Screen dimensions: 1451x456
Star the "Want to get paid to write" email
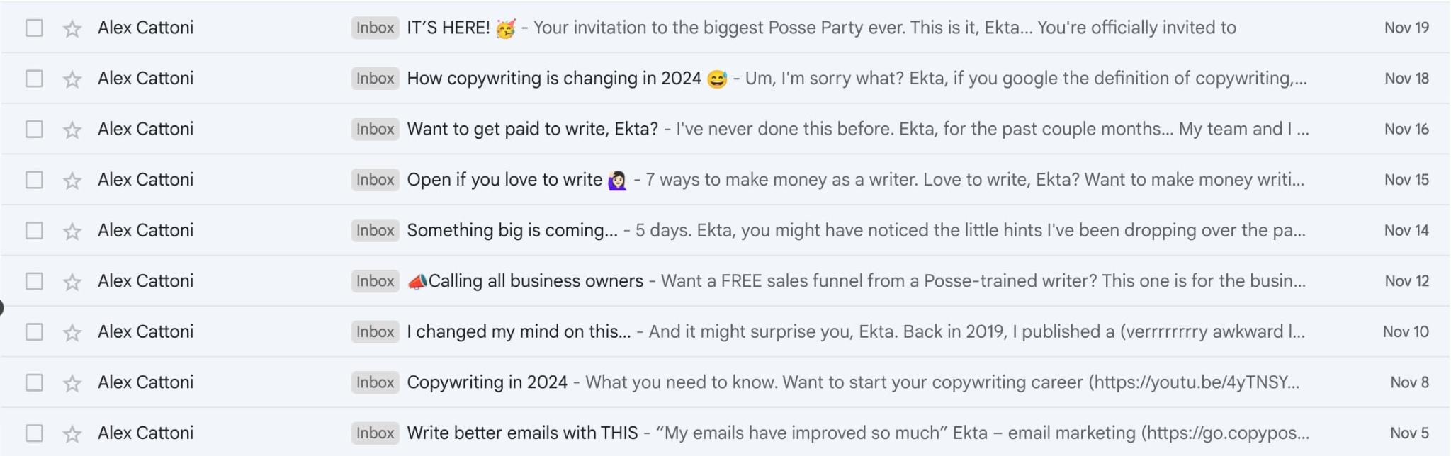(72, 130)
